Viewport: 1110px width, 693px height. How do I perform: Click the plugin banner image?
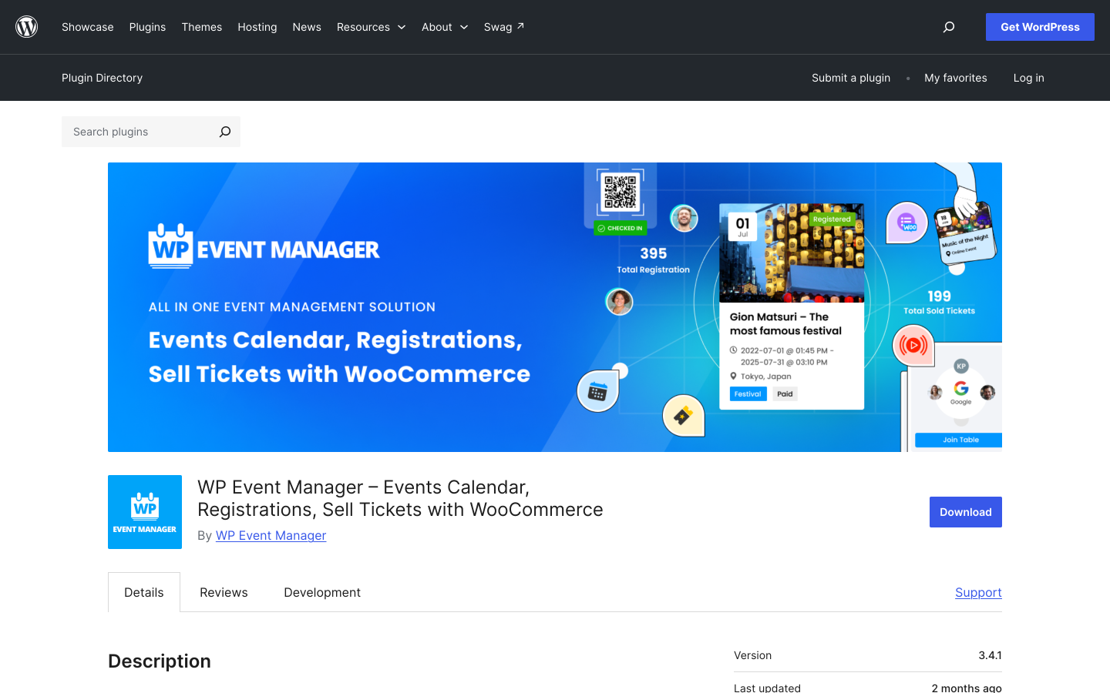pos(555,307)
